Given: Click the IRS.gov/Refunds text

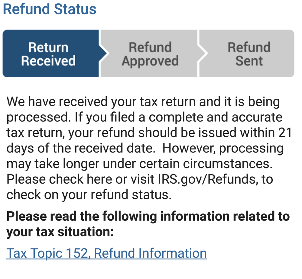Looking at the screenshot, I should 209,179.
